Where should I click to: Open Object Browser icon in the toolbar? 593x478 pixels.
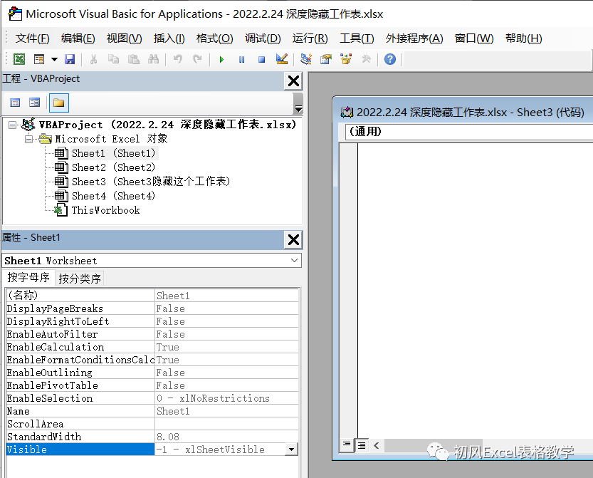click(346, 59)
